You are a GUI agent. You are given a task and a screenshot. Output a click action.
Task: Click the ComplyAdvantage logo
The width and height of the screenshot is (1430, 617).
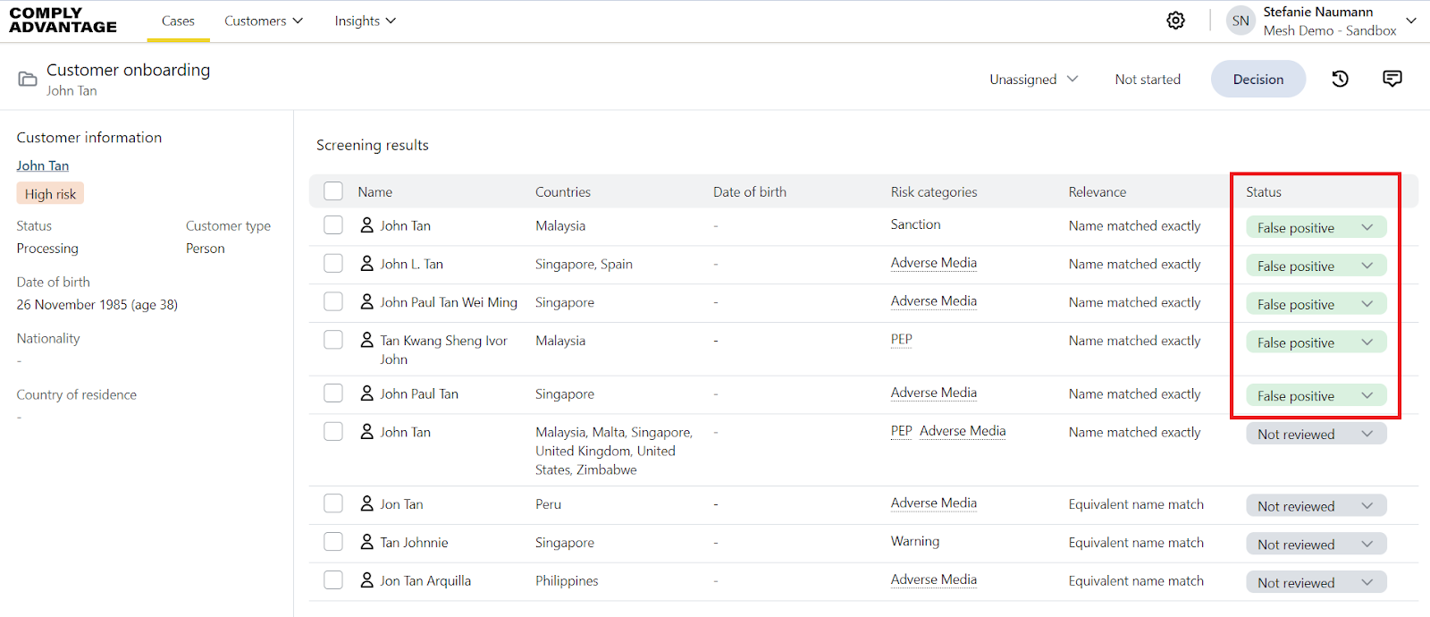(x=63, y=20)
